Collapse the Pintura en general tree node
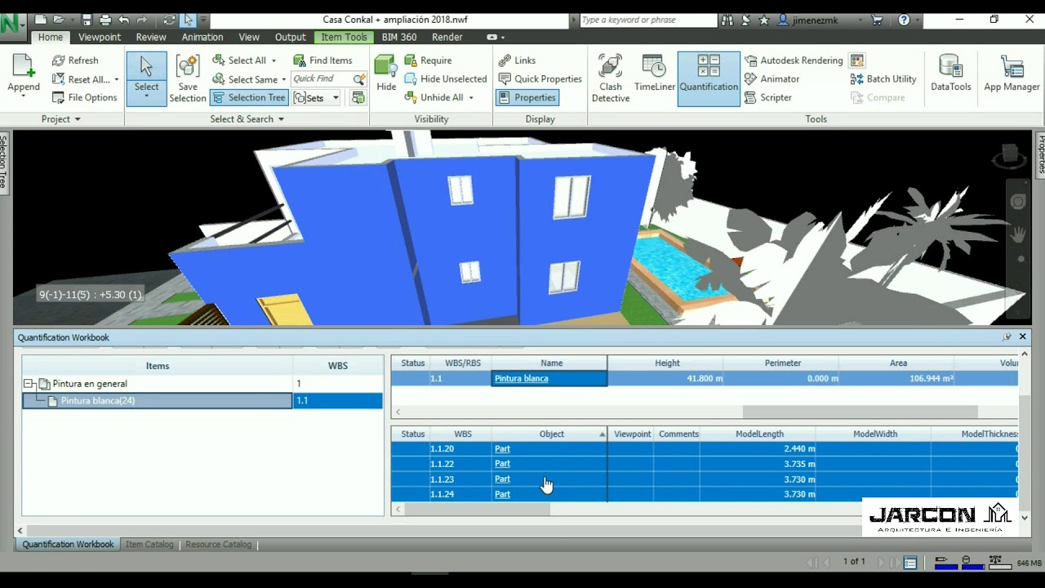Viewport: 1045px width, 588px height. click(29, 383)
